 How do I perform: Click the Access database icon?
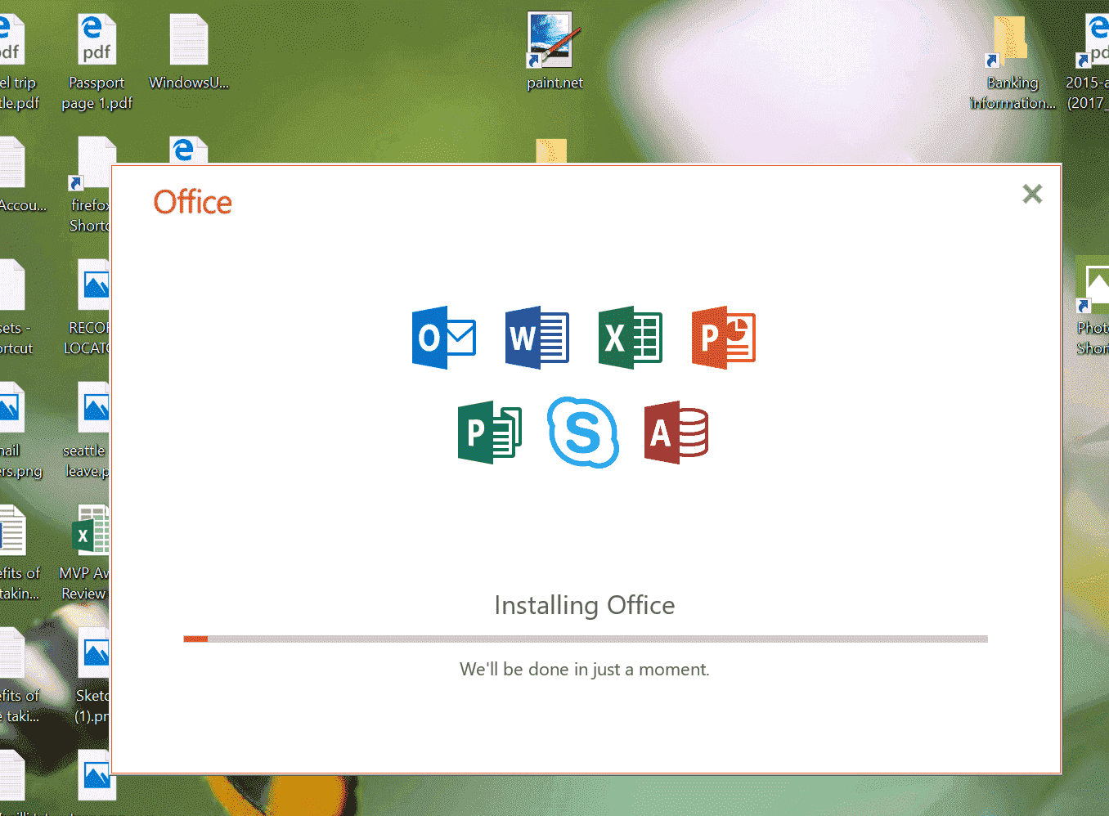pyautogui.click(x=676, y=433)
